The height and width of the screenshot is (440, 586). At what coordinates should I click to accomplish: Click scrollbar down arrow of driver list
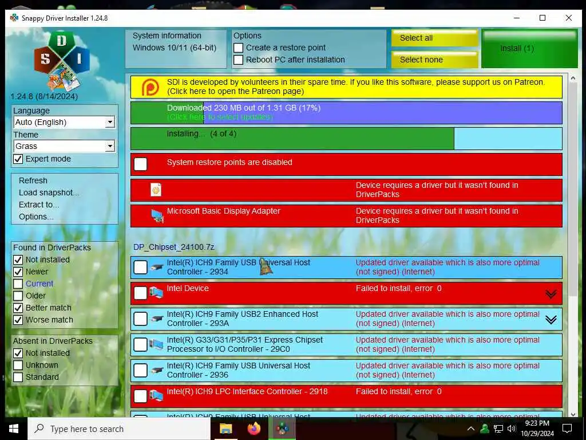pos(573,415)
